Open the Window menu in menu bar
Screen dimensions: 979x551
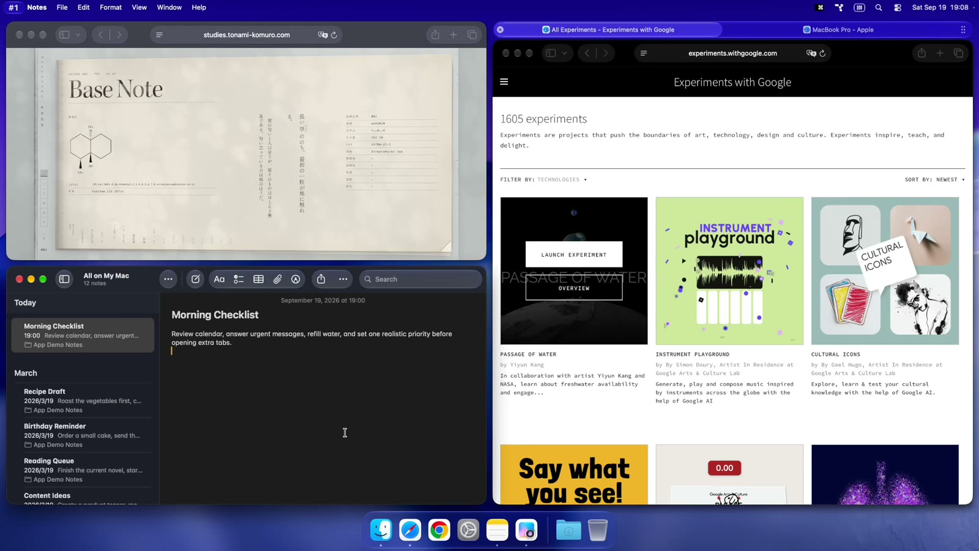click(x=169, y=7)
